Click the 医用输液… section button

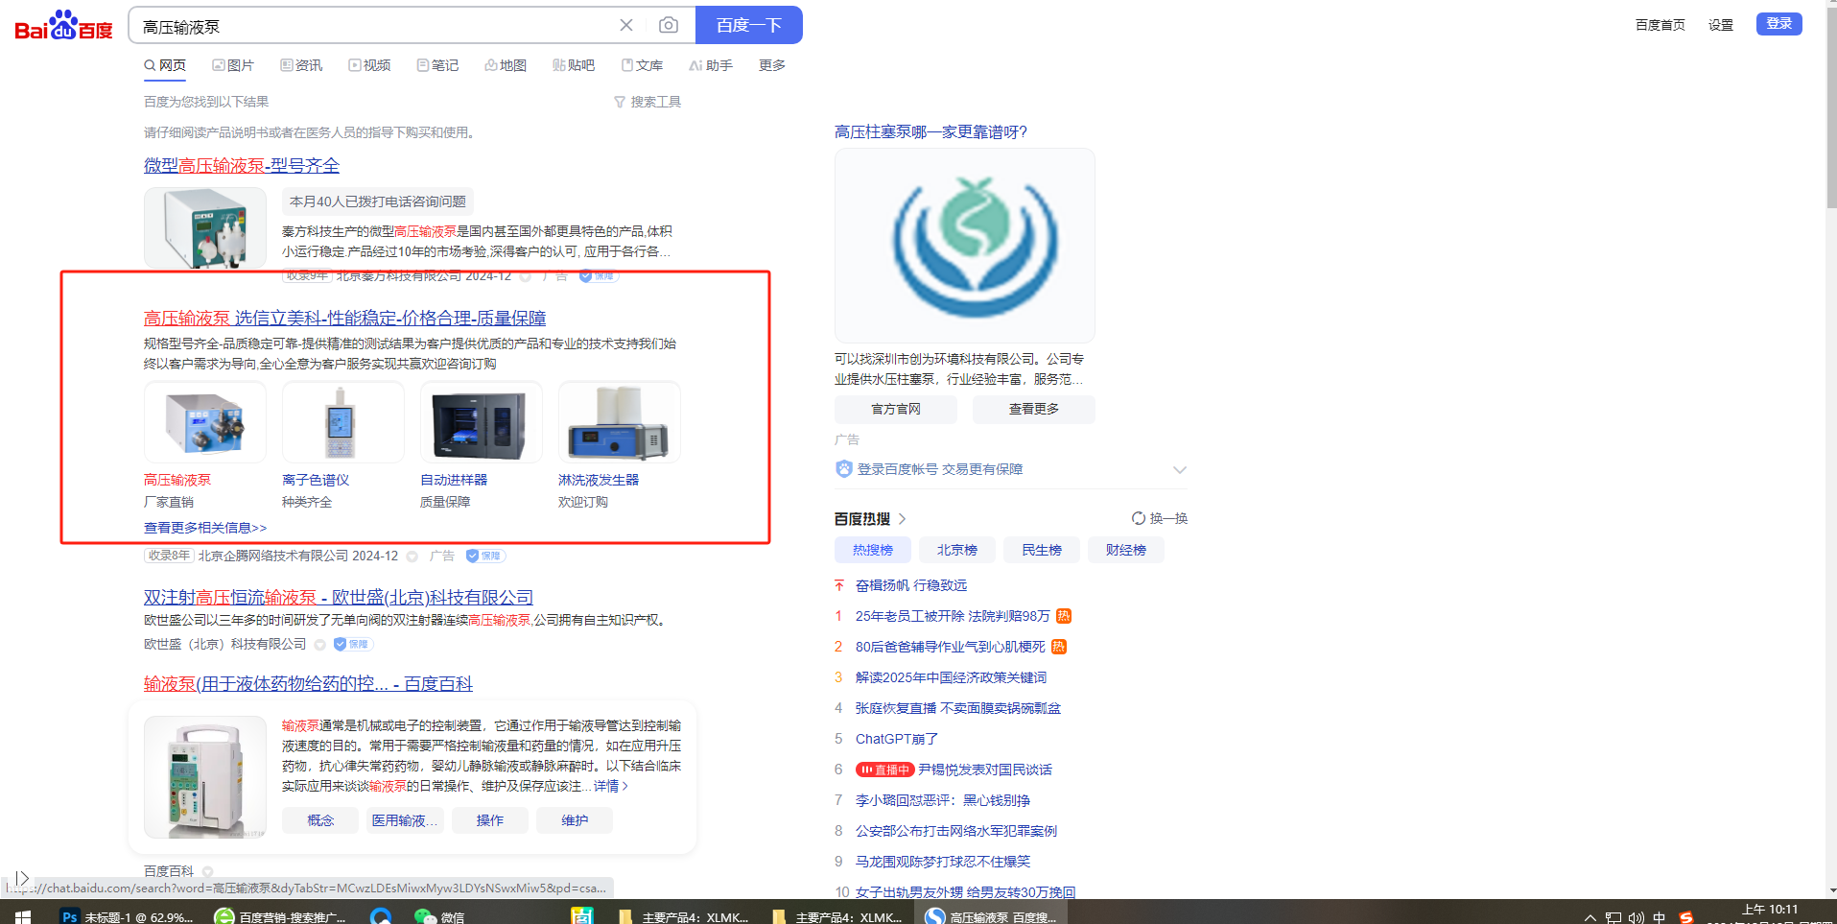click(x=405, y=820)
